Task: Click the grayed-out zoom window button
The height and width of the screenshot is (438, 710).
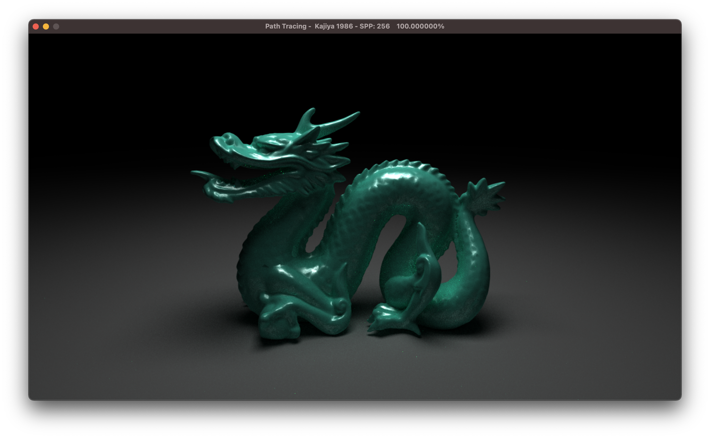Action: point(56,27)
